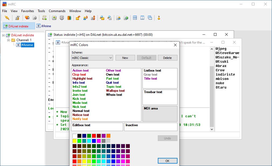This screenshot has height=166, width=272.
Task: Select nick @jpeg in #Anime nicklist
Action: (x=221, y=49)
